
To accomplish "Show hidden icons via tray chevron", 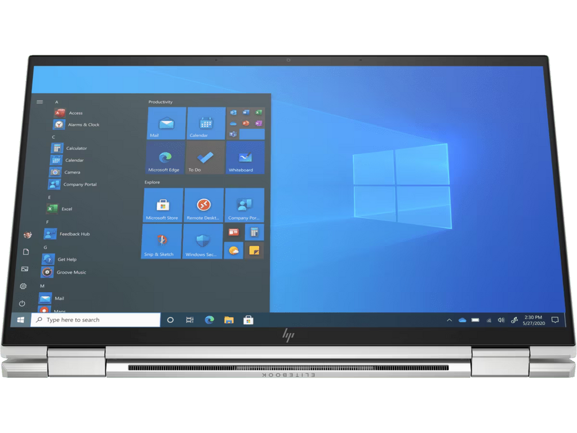I will pyautogui.click(x=449, y=320).
